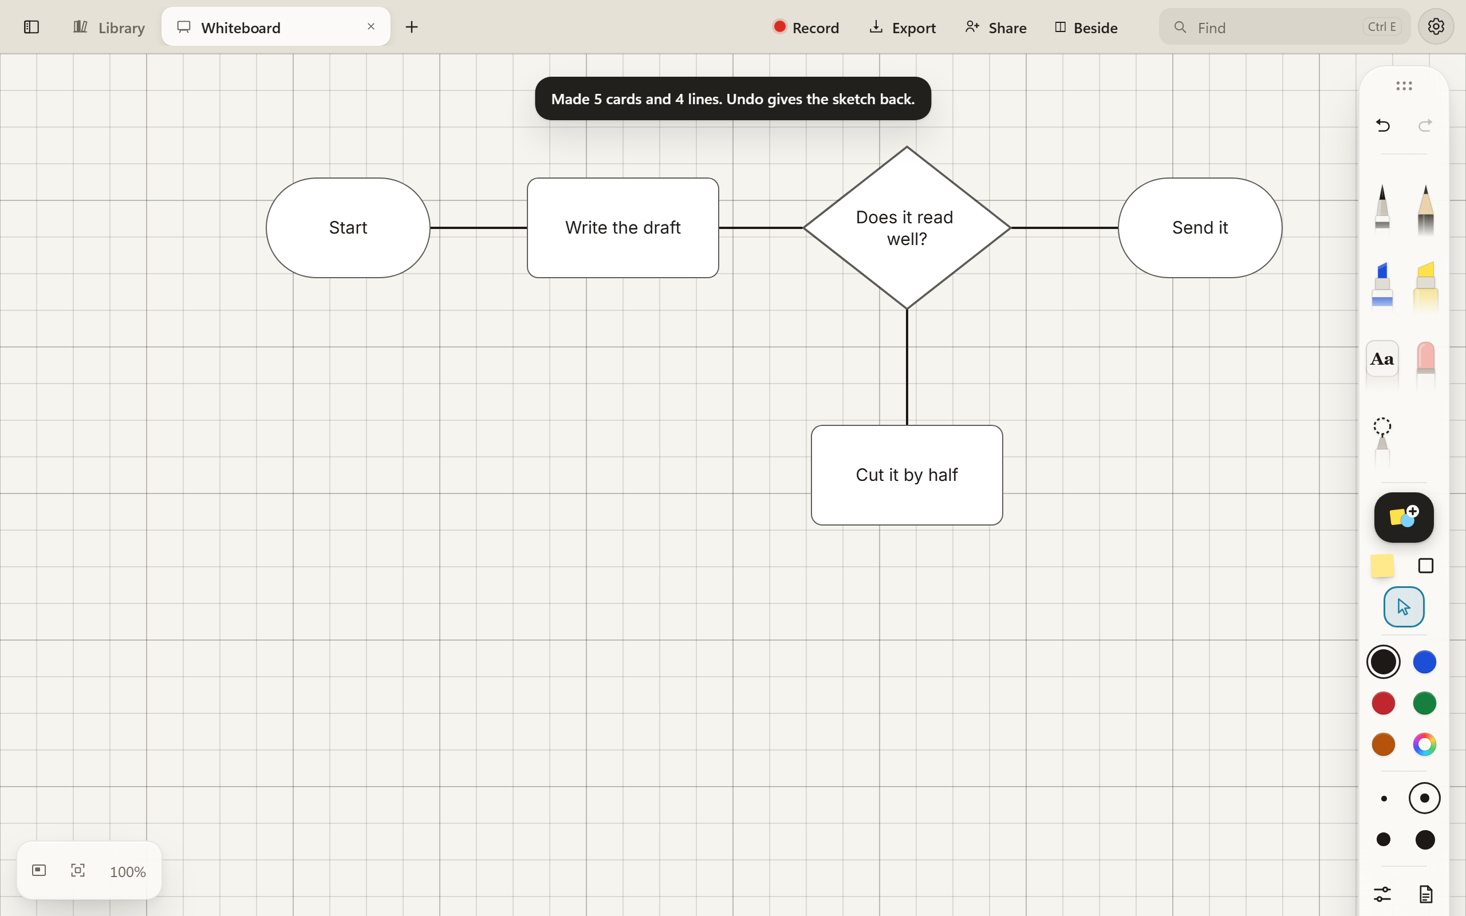The image size is (1466, 916).
Task: Start recording with Record button
Action: tap(806, 27)
